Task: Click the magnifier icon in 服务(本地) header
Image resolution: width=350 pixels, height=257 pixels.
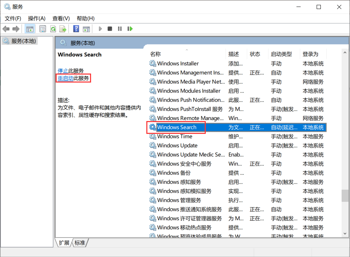Action: coord(63,43)
